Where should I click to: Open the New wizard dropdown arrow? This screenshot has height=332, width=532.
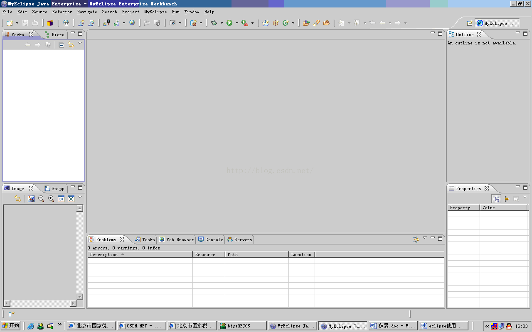pyautogui.click(x=17, y=23)
